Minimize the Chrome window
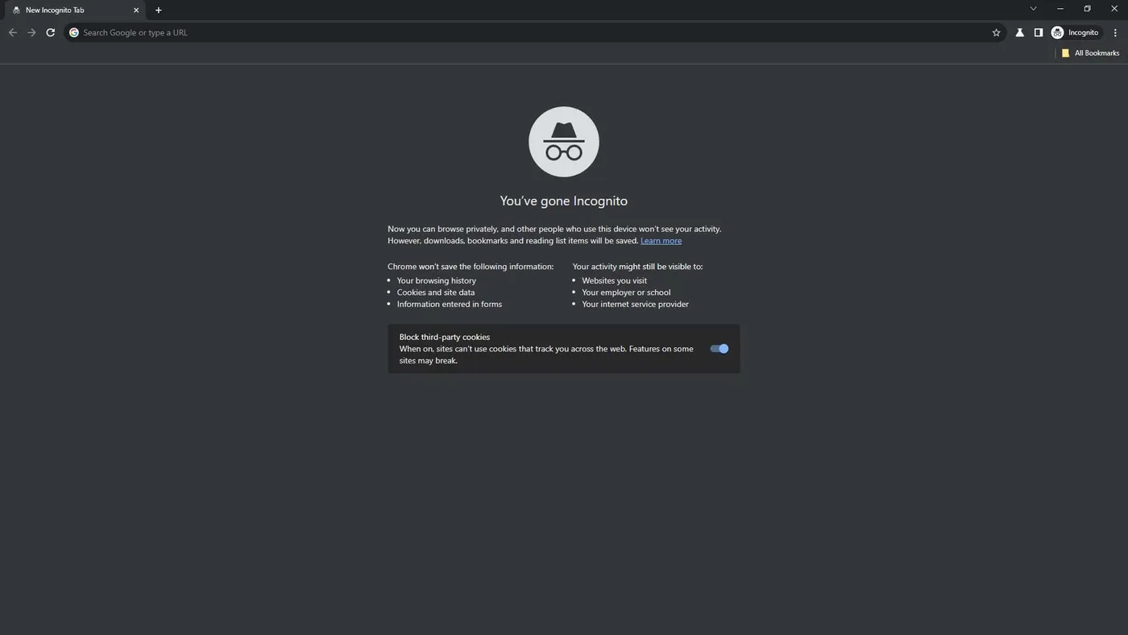The width and height of the screenshot is (1128, 635). [x=1060, y=9]
